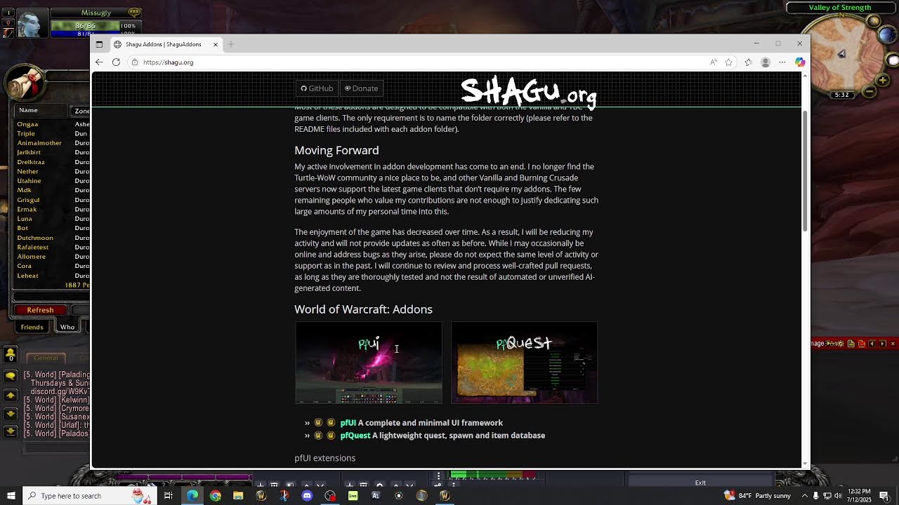Open Microsoft Edge from the taskbar
899x505 pixels.
pos(192,496)
